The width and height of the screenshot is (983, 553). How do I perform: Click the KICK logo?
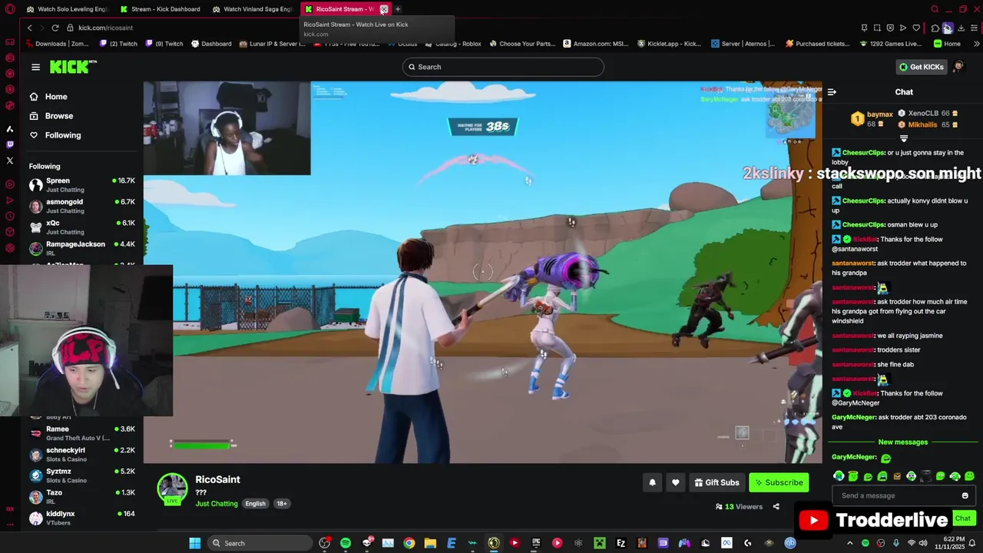point(73,67)
